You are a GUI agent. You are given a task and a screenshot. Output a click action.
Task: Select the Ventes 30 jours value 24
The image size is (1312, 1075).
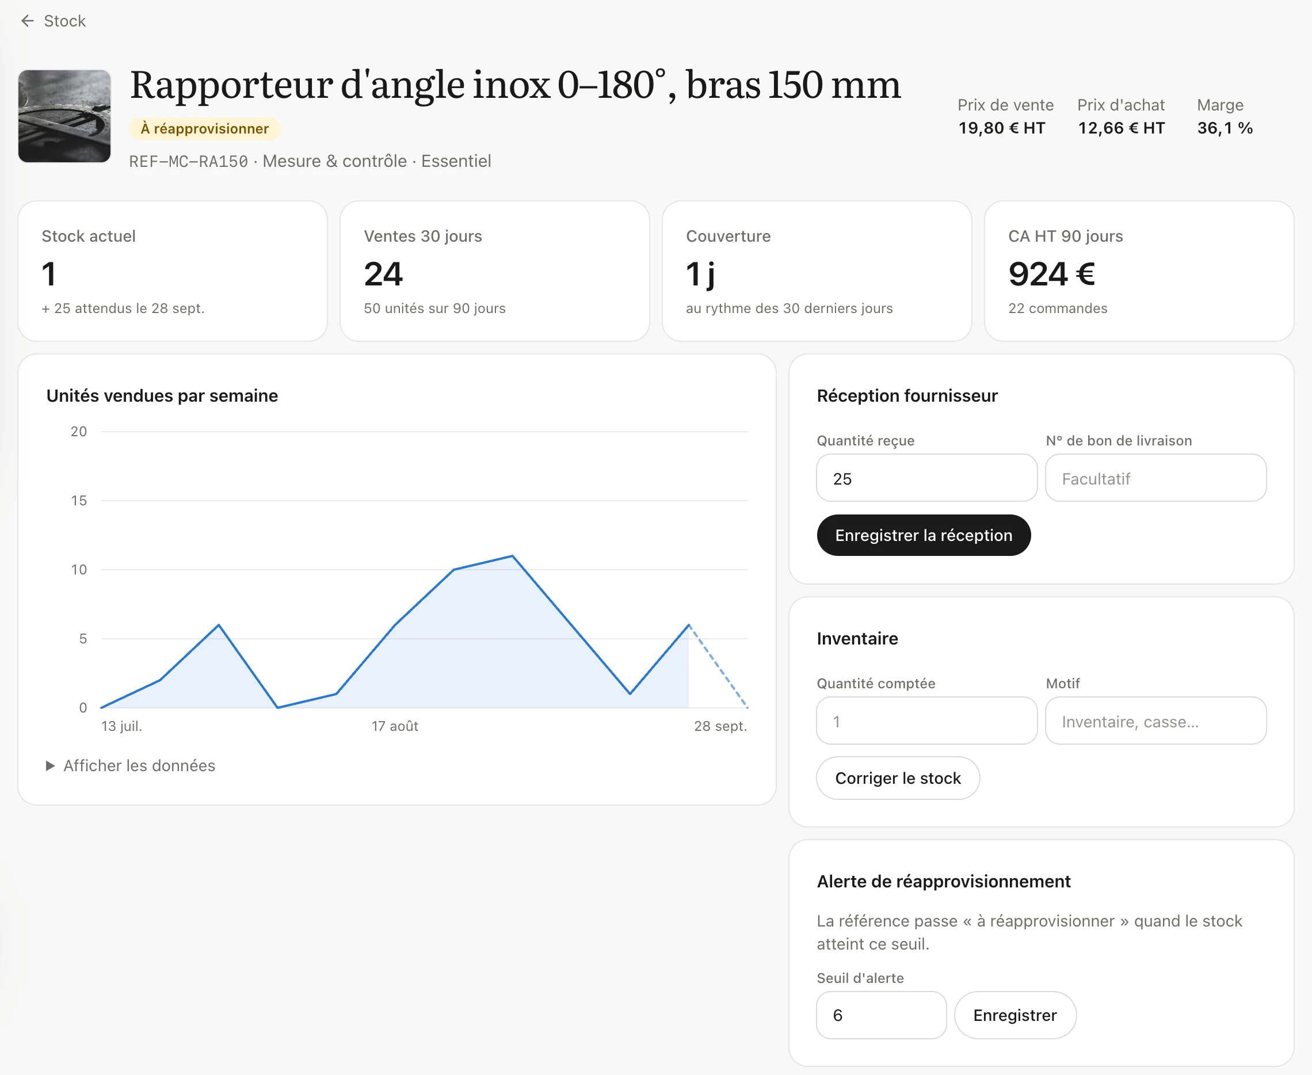point(383,274)
